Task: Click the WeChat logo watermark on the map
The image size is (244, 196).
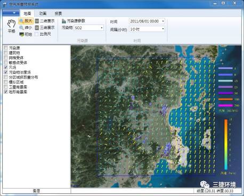Action: pyautogui.click(x=205, y=185)
